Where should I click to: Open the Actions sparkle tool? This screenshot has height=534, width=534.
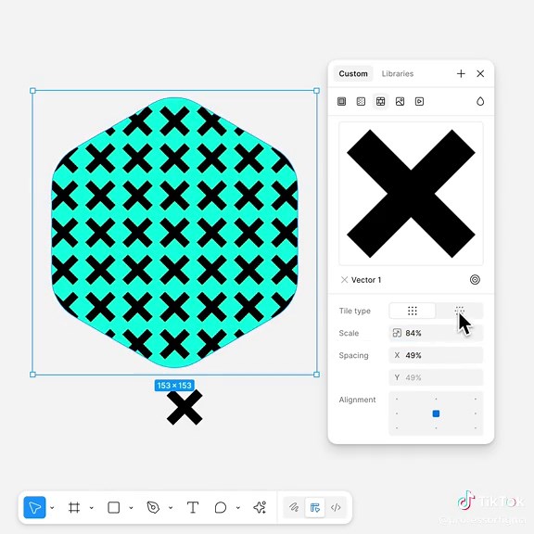[260, 507]
